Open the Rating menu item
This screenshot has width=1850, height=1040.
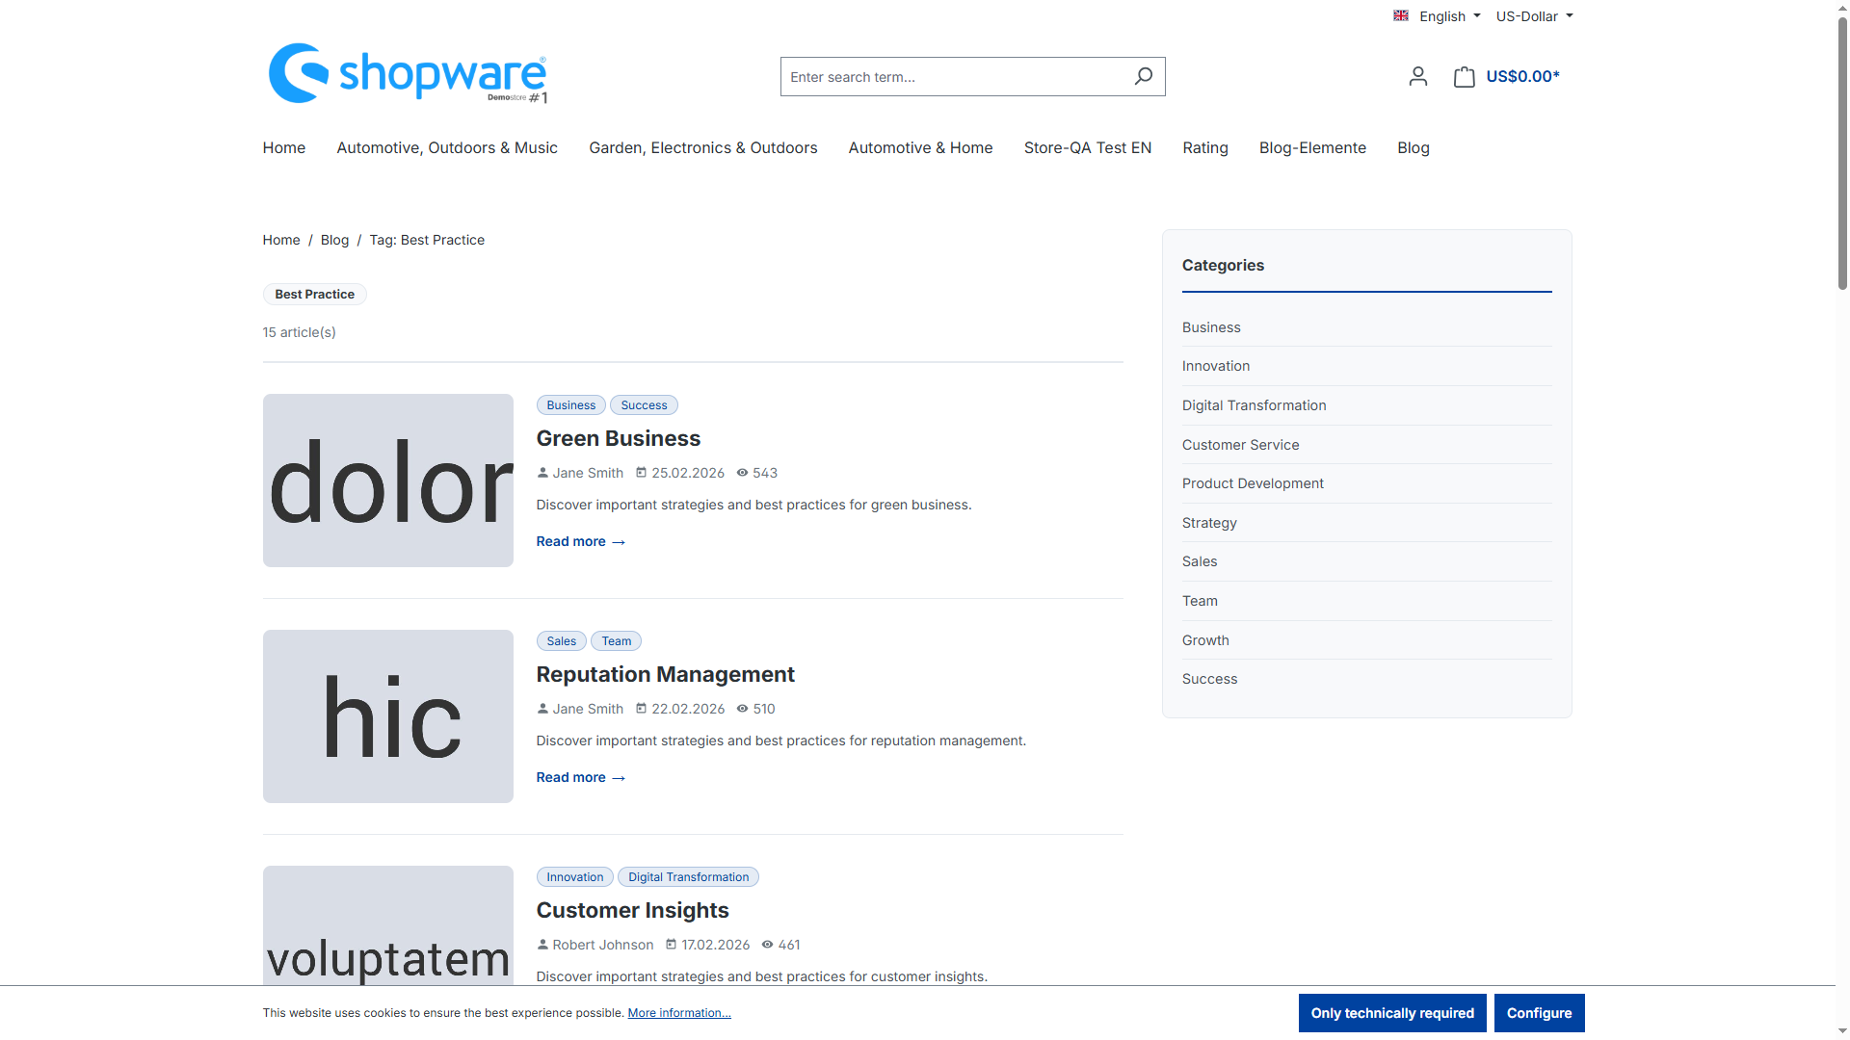click(x=1205, y=147)
